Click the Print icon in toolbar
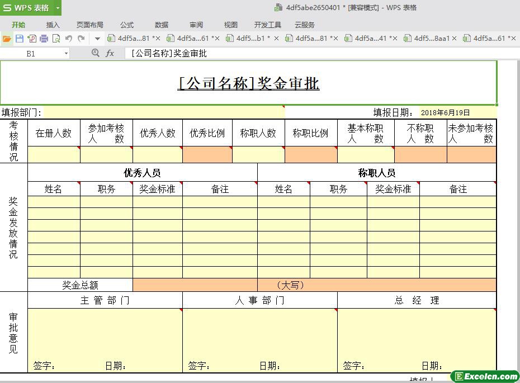Viewport: 520px width, 383px height. 44,39
